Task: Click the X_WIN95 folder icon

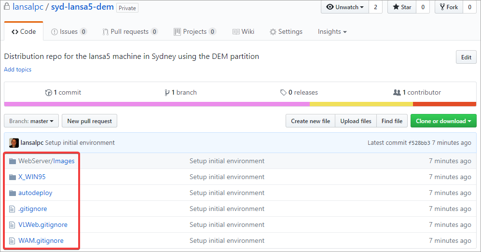Action: point(13,177)
